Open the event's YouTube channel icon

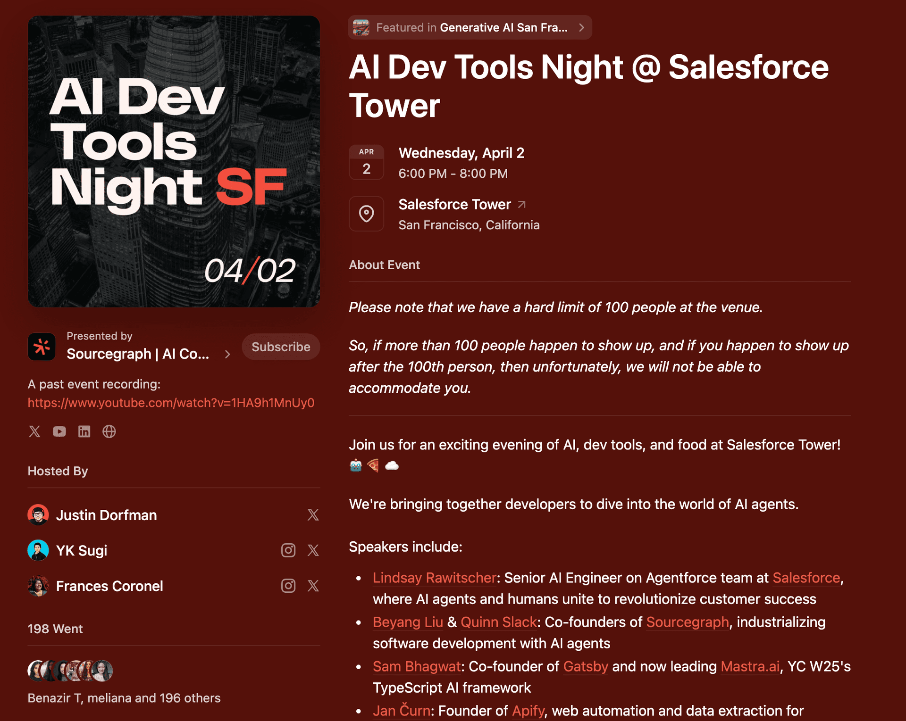(59, 431)
